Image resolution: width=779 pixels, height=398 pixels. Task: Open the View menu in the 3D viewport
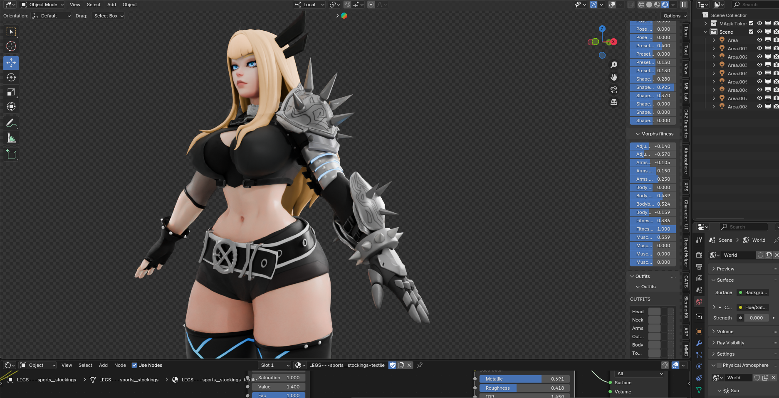[75, 5]
